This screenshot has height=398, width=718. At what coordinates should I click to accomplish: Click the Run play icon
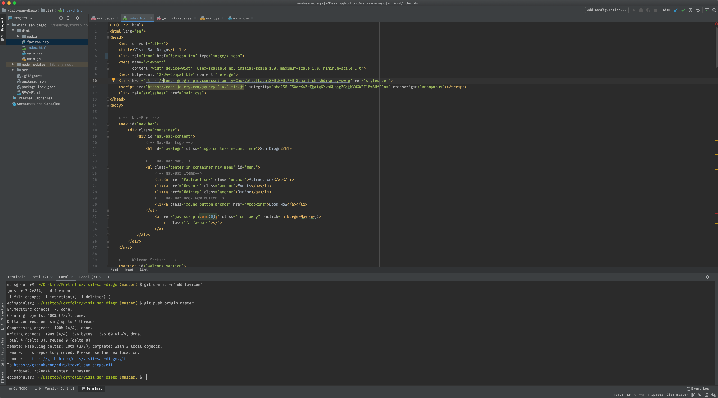click(x=634, y=10)
